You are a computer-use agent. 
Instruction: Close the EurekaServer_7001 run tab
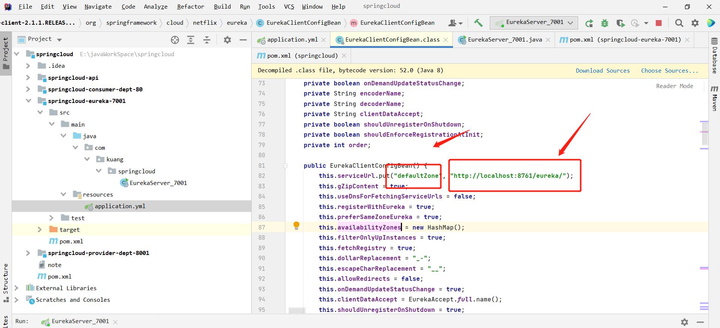click(115, 322)
